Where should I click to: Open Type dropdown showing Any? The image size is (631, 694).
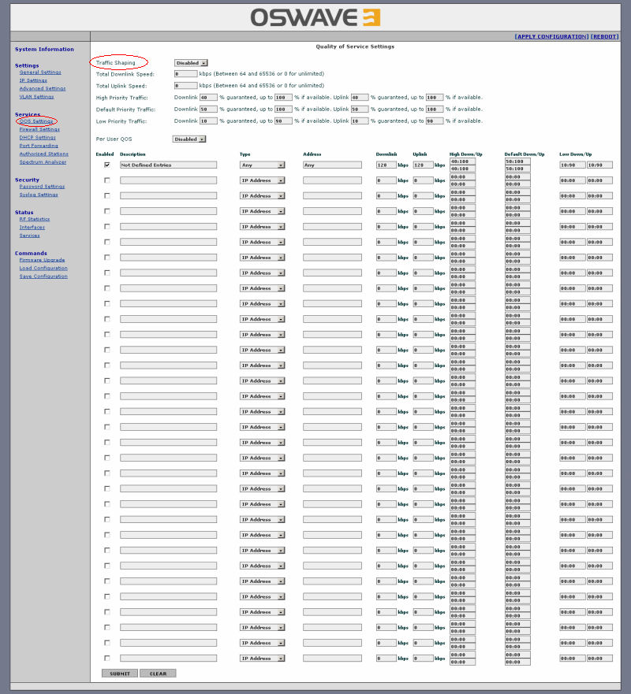(x=263, y=165)
